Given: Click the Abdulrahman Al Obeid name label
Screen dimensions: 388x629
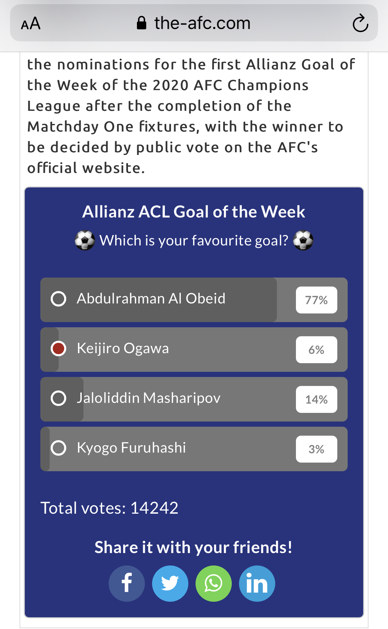Looking at the screenshot, I should coord(151,299).
